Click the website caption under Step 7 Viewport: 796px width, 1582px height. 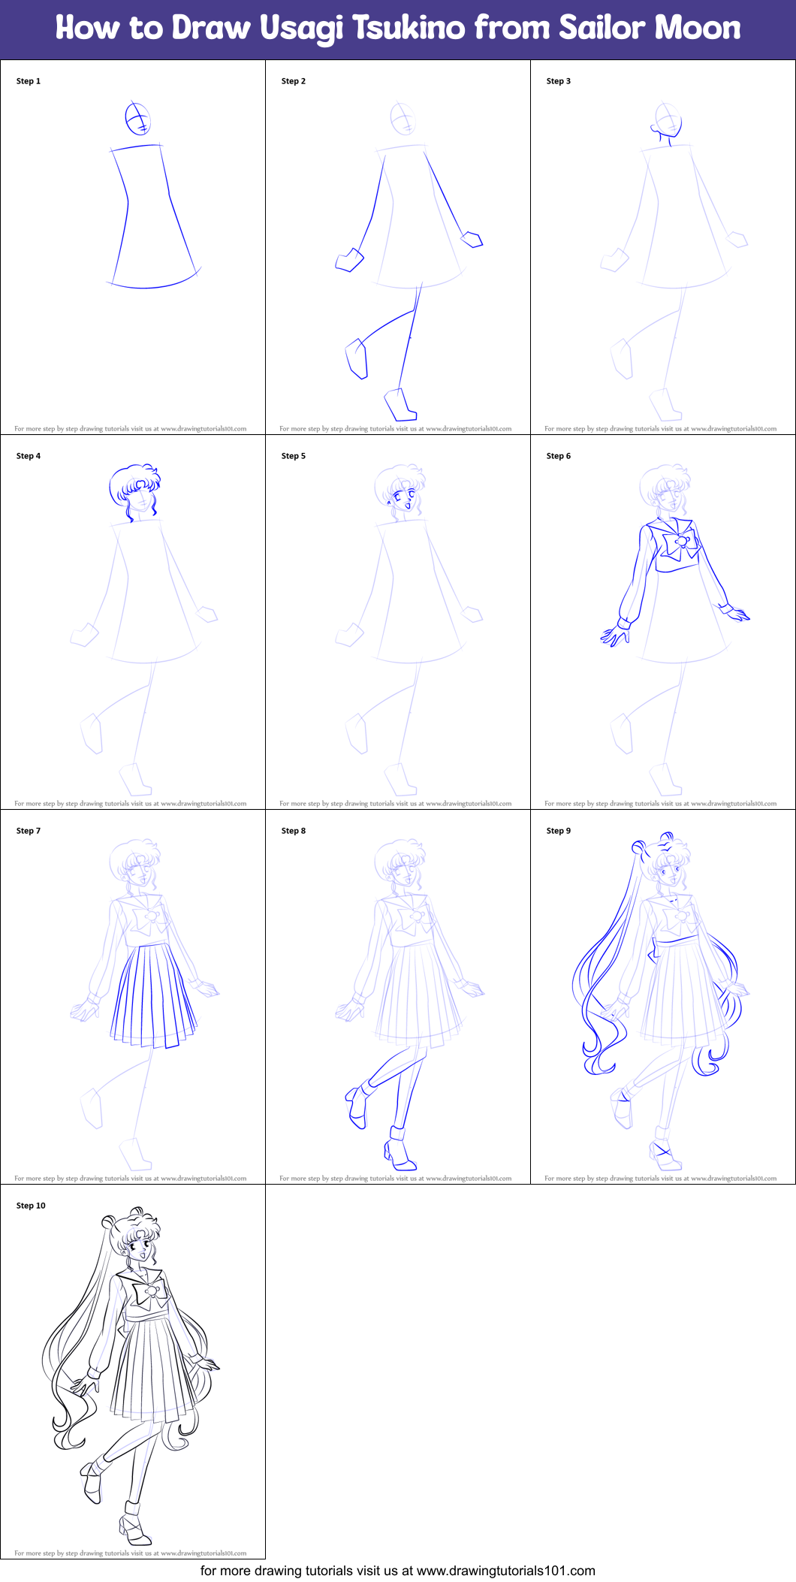(131, 1179)
